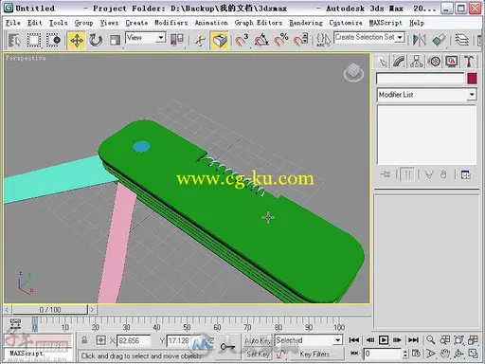
Task: Open the Modifiers menu
Action: (x=171, y=23)
